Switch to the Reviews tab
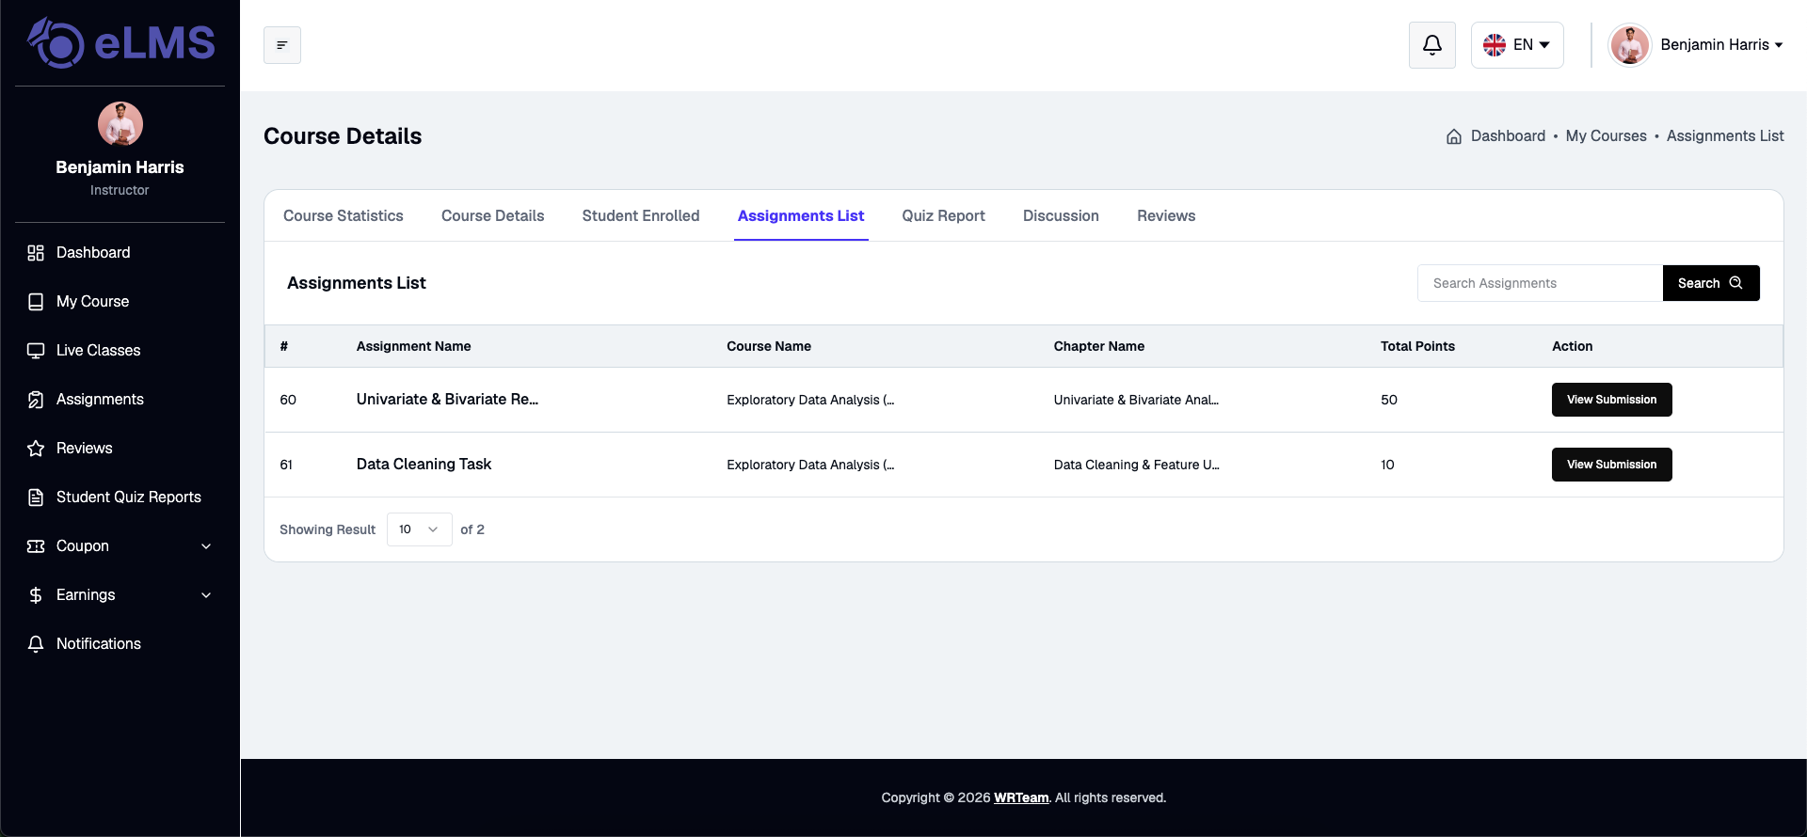 1166,216
